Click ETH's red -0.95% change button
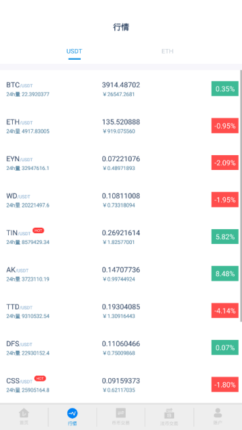242x430 pixels. point(225,126)
